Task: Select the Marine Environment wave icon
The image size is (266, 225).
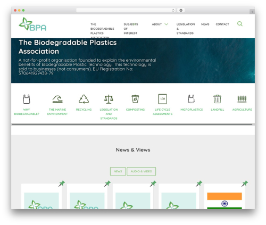Action: click(57, 99)
